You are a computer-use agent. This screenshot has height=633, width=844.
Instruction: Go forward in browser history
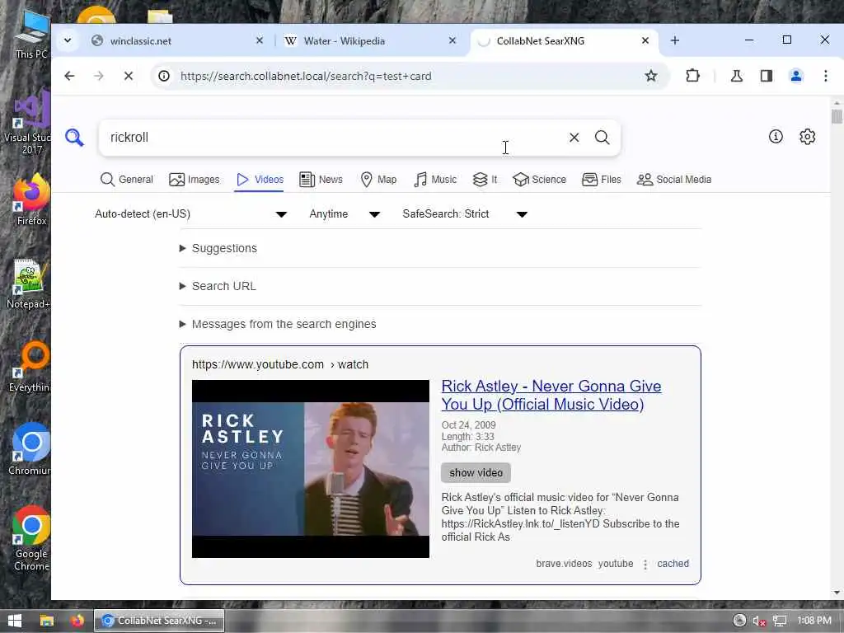click(99, 76)
